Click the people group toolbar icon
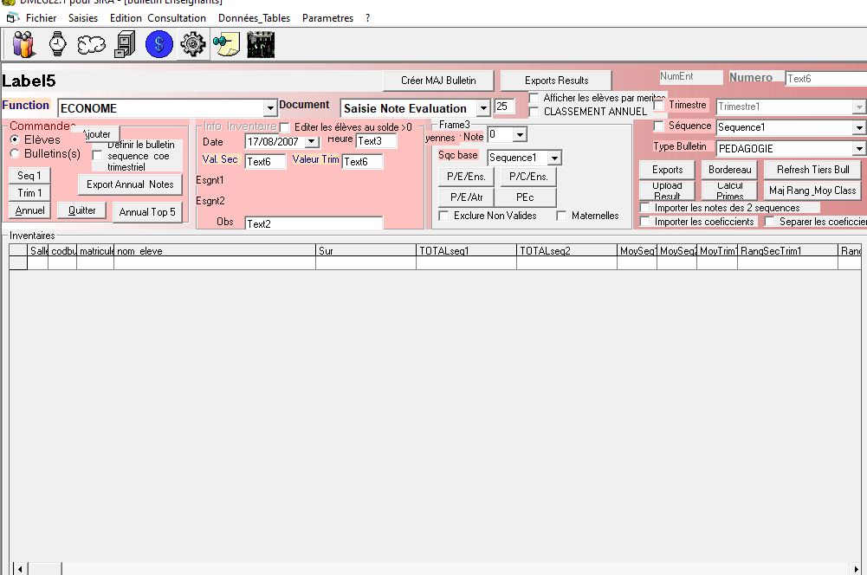Viewport: 867px width, 575px height. click(x=24, y=43)
